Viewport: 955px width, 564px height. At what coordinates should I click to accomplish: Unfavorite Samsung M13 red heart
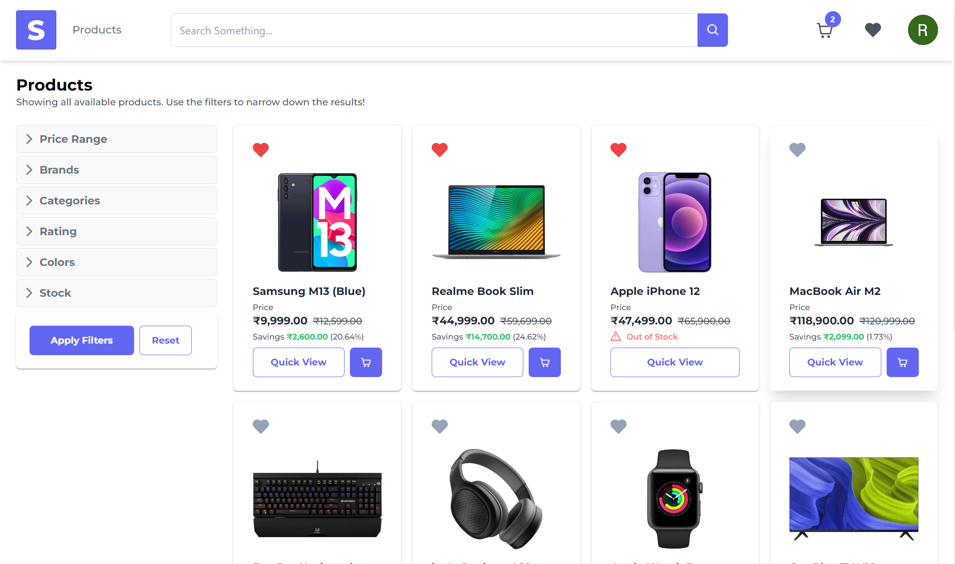261,149
